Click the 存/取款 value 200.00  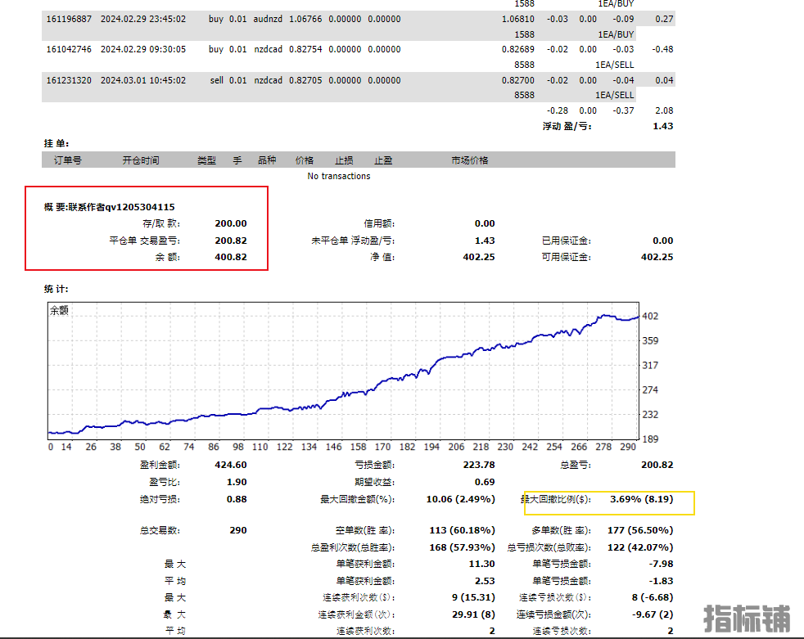point(231,223)
